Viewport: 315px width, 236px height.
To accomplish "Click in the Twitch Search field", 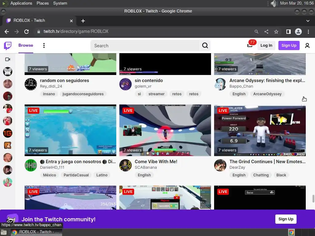I will click(145, 45).
